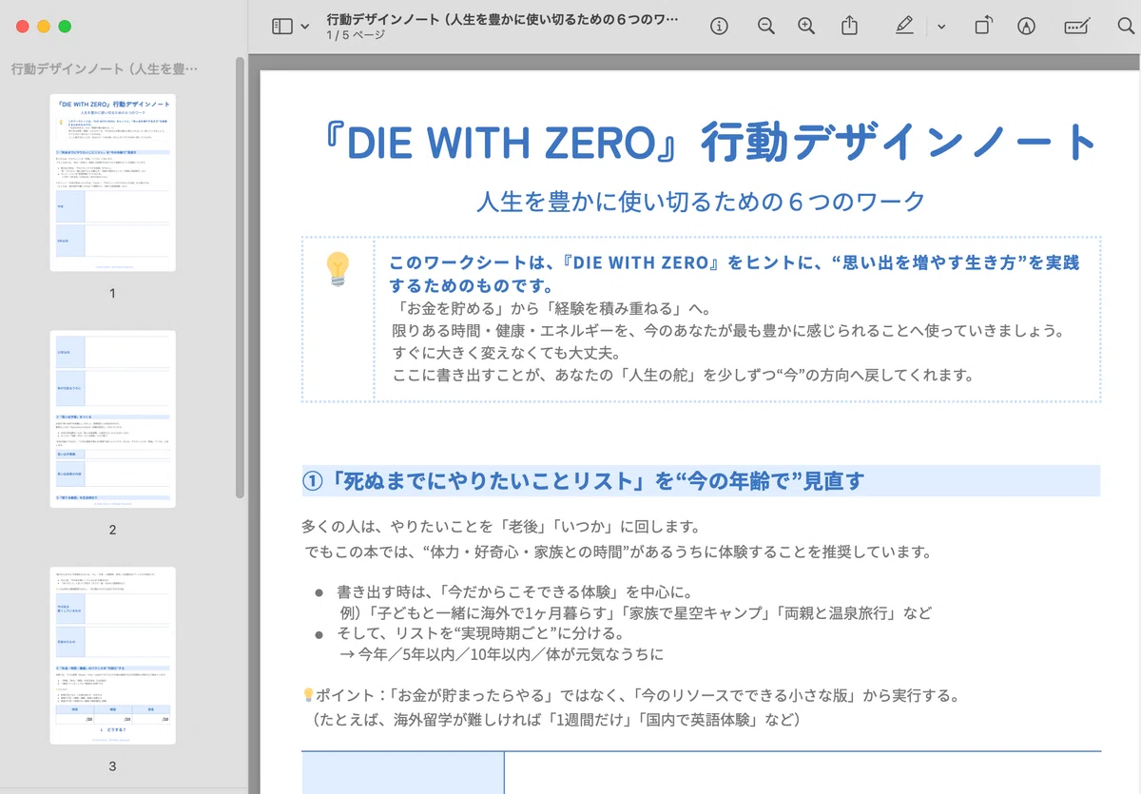The height and width of the screenshot is (794, 1141).
Task: Rotate the page with rotate icon
Action: coord(983,27)
